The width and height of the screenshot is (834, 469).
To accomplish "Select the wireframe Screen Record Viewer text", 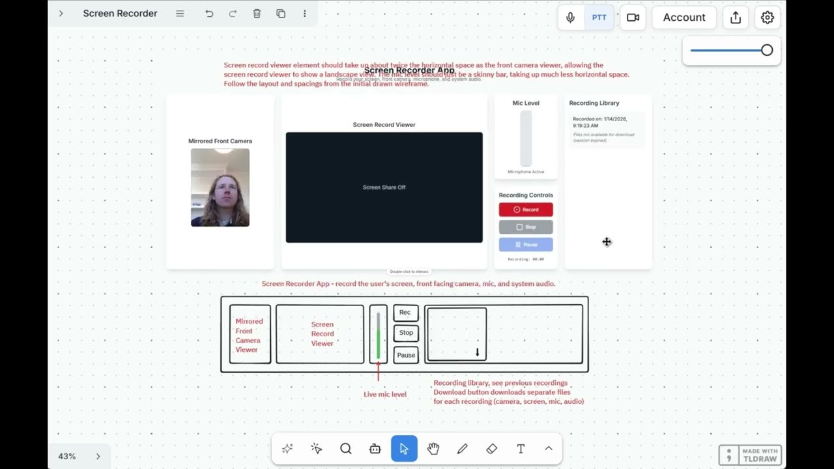I will (x=323, y=334).
